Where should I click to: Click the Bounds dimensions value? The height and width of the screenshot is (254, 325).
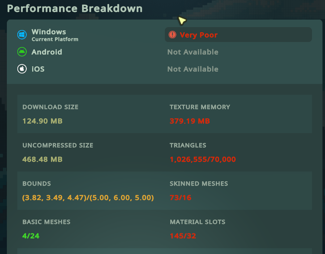point(88,198)
